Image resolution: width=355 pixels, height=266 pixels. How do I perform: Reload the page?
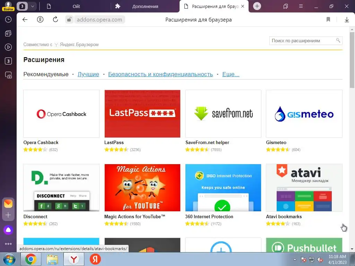pyautogui.click(x=55, y=20)
